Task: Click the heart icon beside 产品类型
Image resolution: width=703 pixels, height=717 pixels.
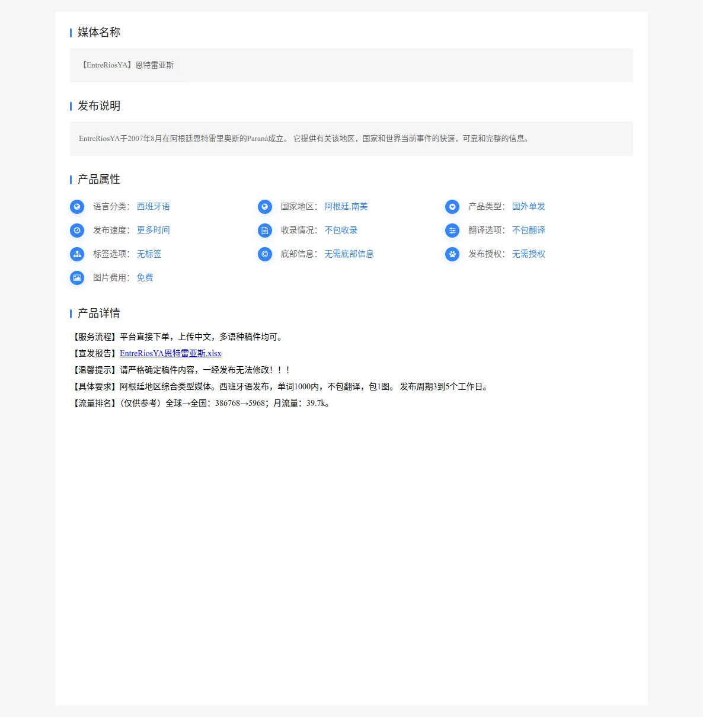Action: click(452, 207)
